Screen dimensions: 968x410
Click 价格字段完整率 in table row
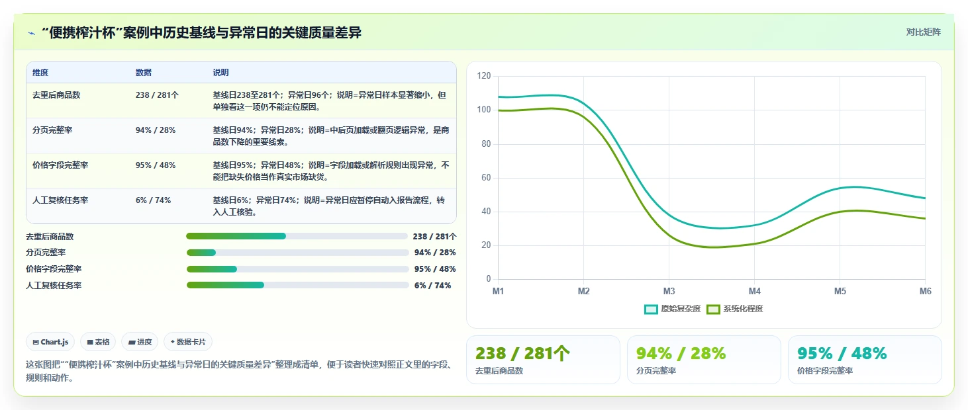[x=60, y=165]
